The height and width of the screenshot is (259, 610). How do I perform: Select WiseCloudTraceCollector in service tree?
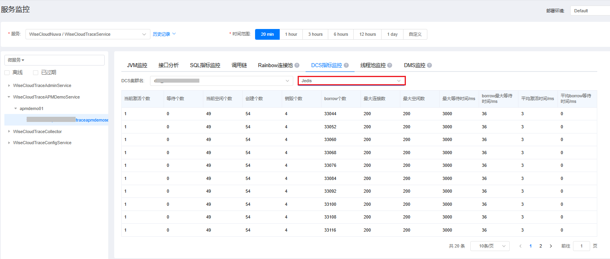[37, 131]
